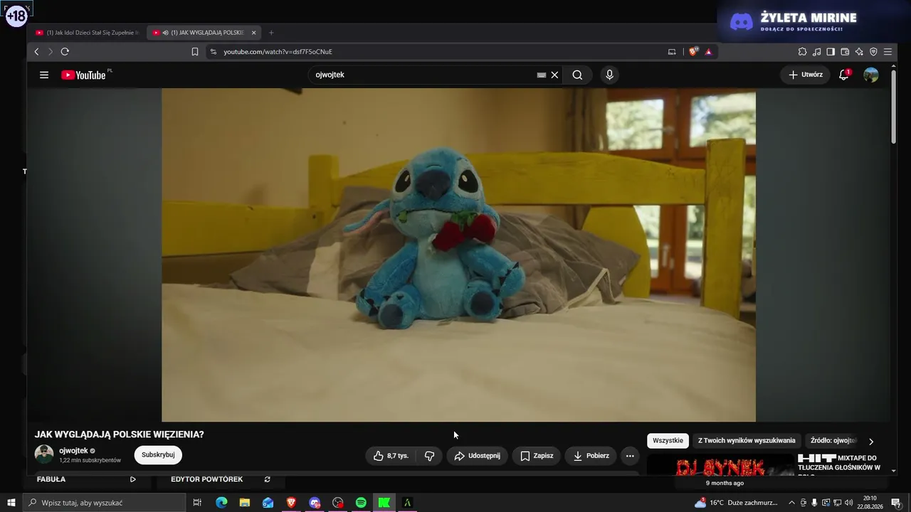
Task: Select the "Źródło: ojwojtek" chip
Action: coord(833,441)
